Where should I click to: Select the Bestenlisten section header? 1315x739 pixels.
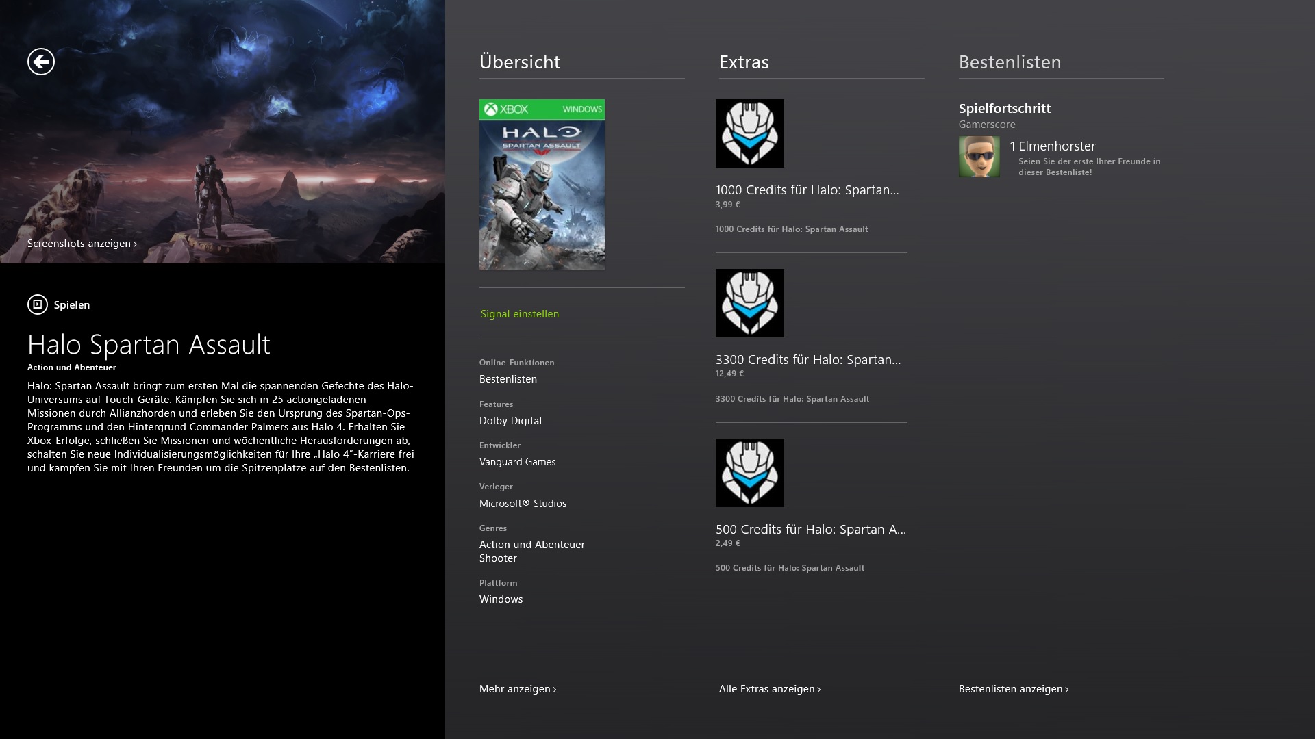(1010, 62)
